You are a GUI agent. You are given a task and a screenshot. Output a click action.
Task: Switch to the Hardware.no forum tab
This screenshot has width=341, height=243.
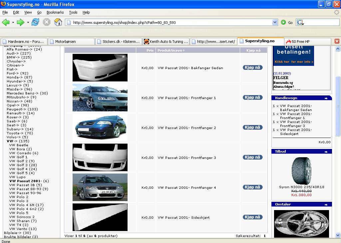coord(24,42)
